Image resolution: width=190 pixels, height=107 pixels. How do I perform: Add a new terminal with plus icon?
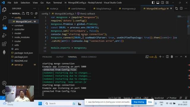tap(160, 57)
